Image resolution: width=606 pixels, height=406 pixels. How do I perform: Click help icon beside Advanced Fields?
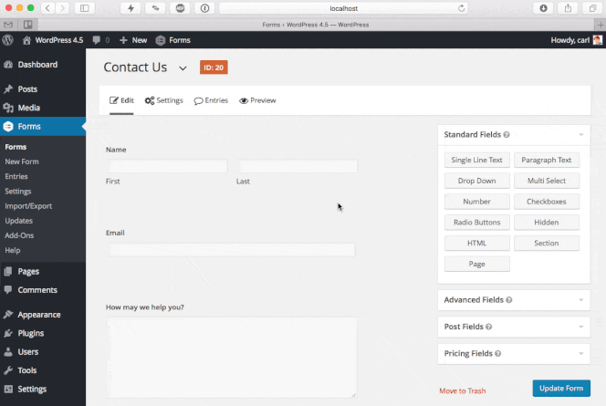pyautogui.click(x=509, y=300)
